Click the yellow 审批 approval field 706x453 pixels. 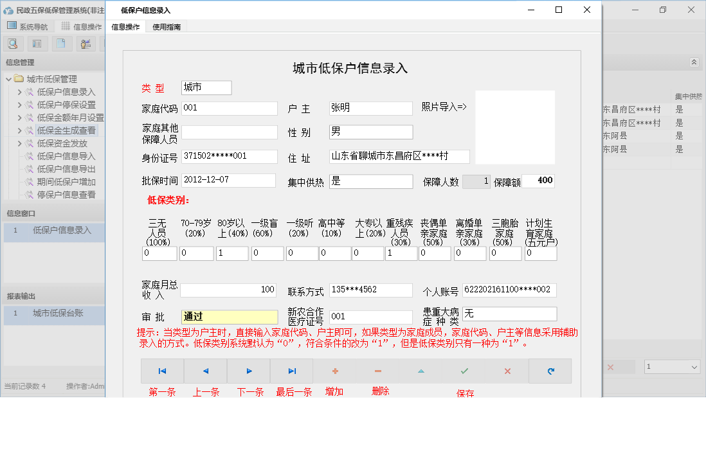(x=229, y=317)
